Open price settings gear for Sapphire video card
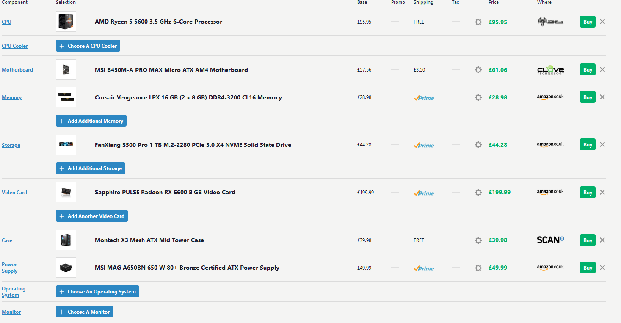621x323 pixels. coord(478,193)
